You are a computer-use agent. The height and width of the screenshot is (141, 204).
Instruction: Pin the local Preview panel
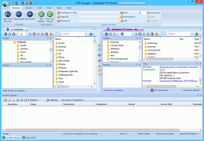tap(48, 65)
